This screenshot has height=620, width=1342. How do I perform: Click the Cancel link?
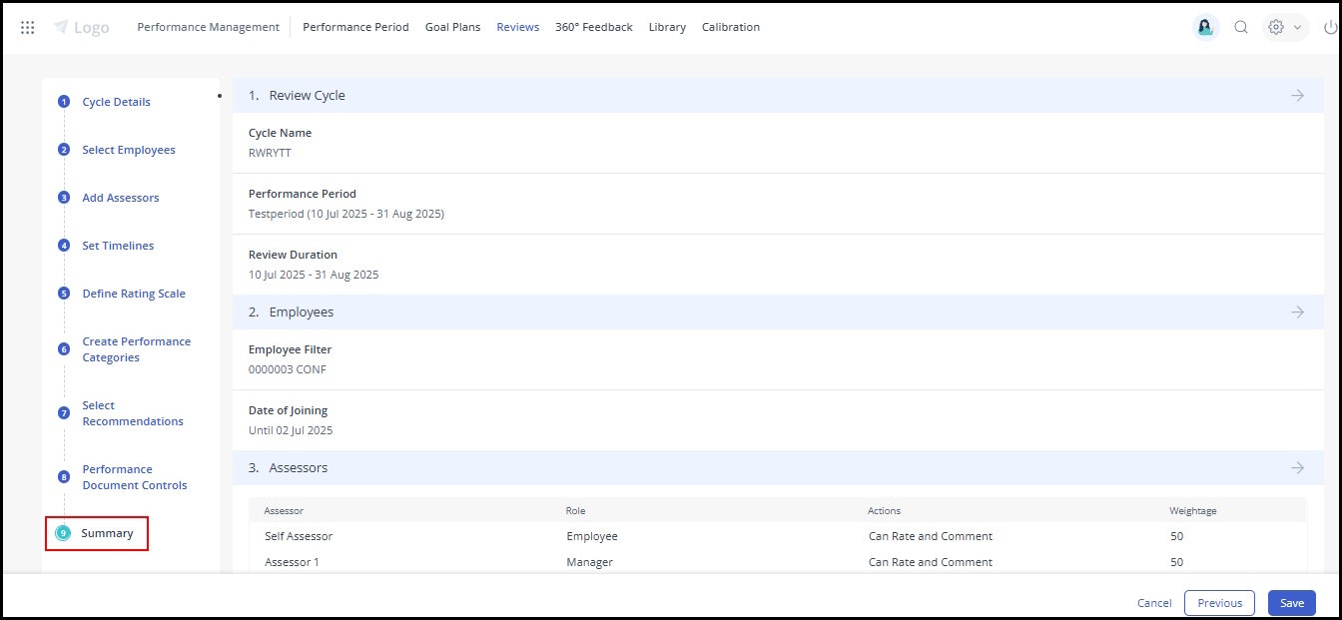1154,603
